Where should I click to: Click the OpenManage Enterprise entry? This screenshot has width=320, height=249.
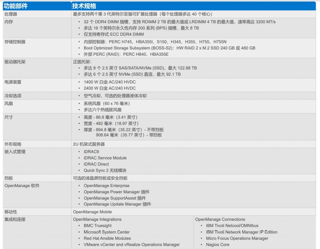[107, 186]
